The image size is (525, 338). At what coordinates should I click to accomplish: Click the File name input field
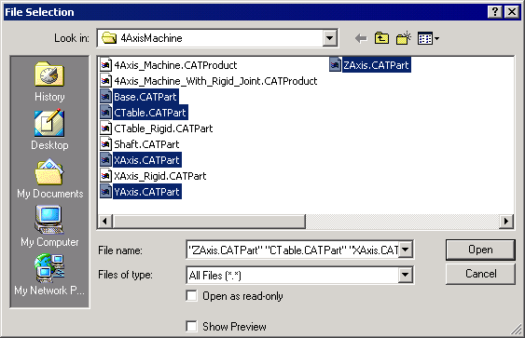point(293,250)
